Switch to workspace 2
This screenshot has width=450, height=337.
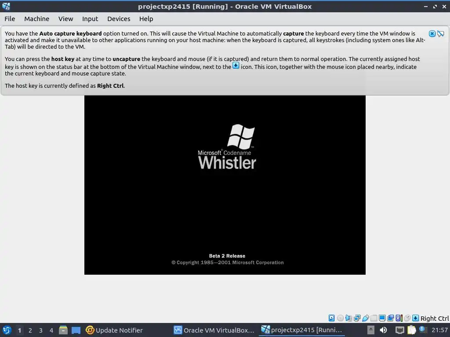point(30,330)
